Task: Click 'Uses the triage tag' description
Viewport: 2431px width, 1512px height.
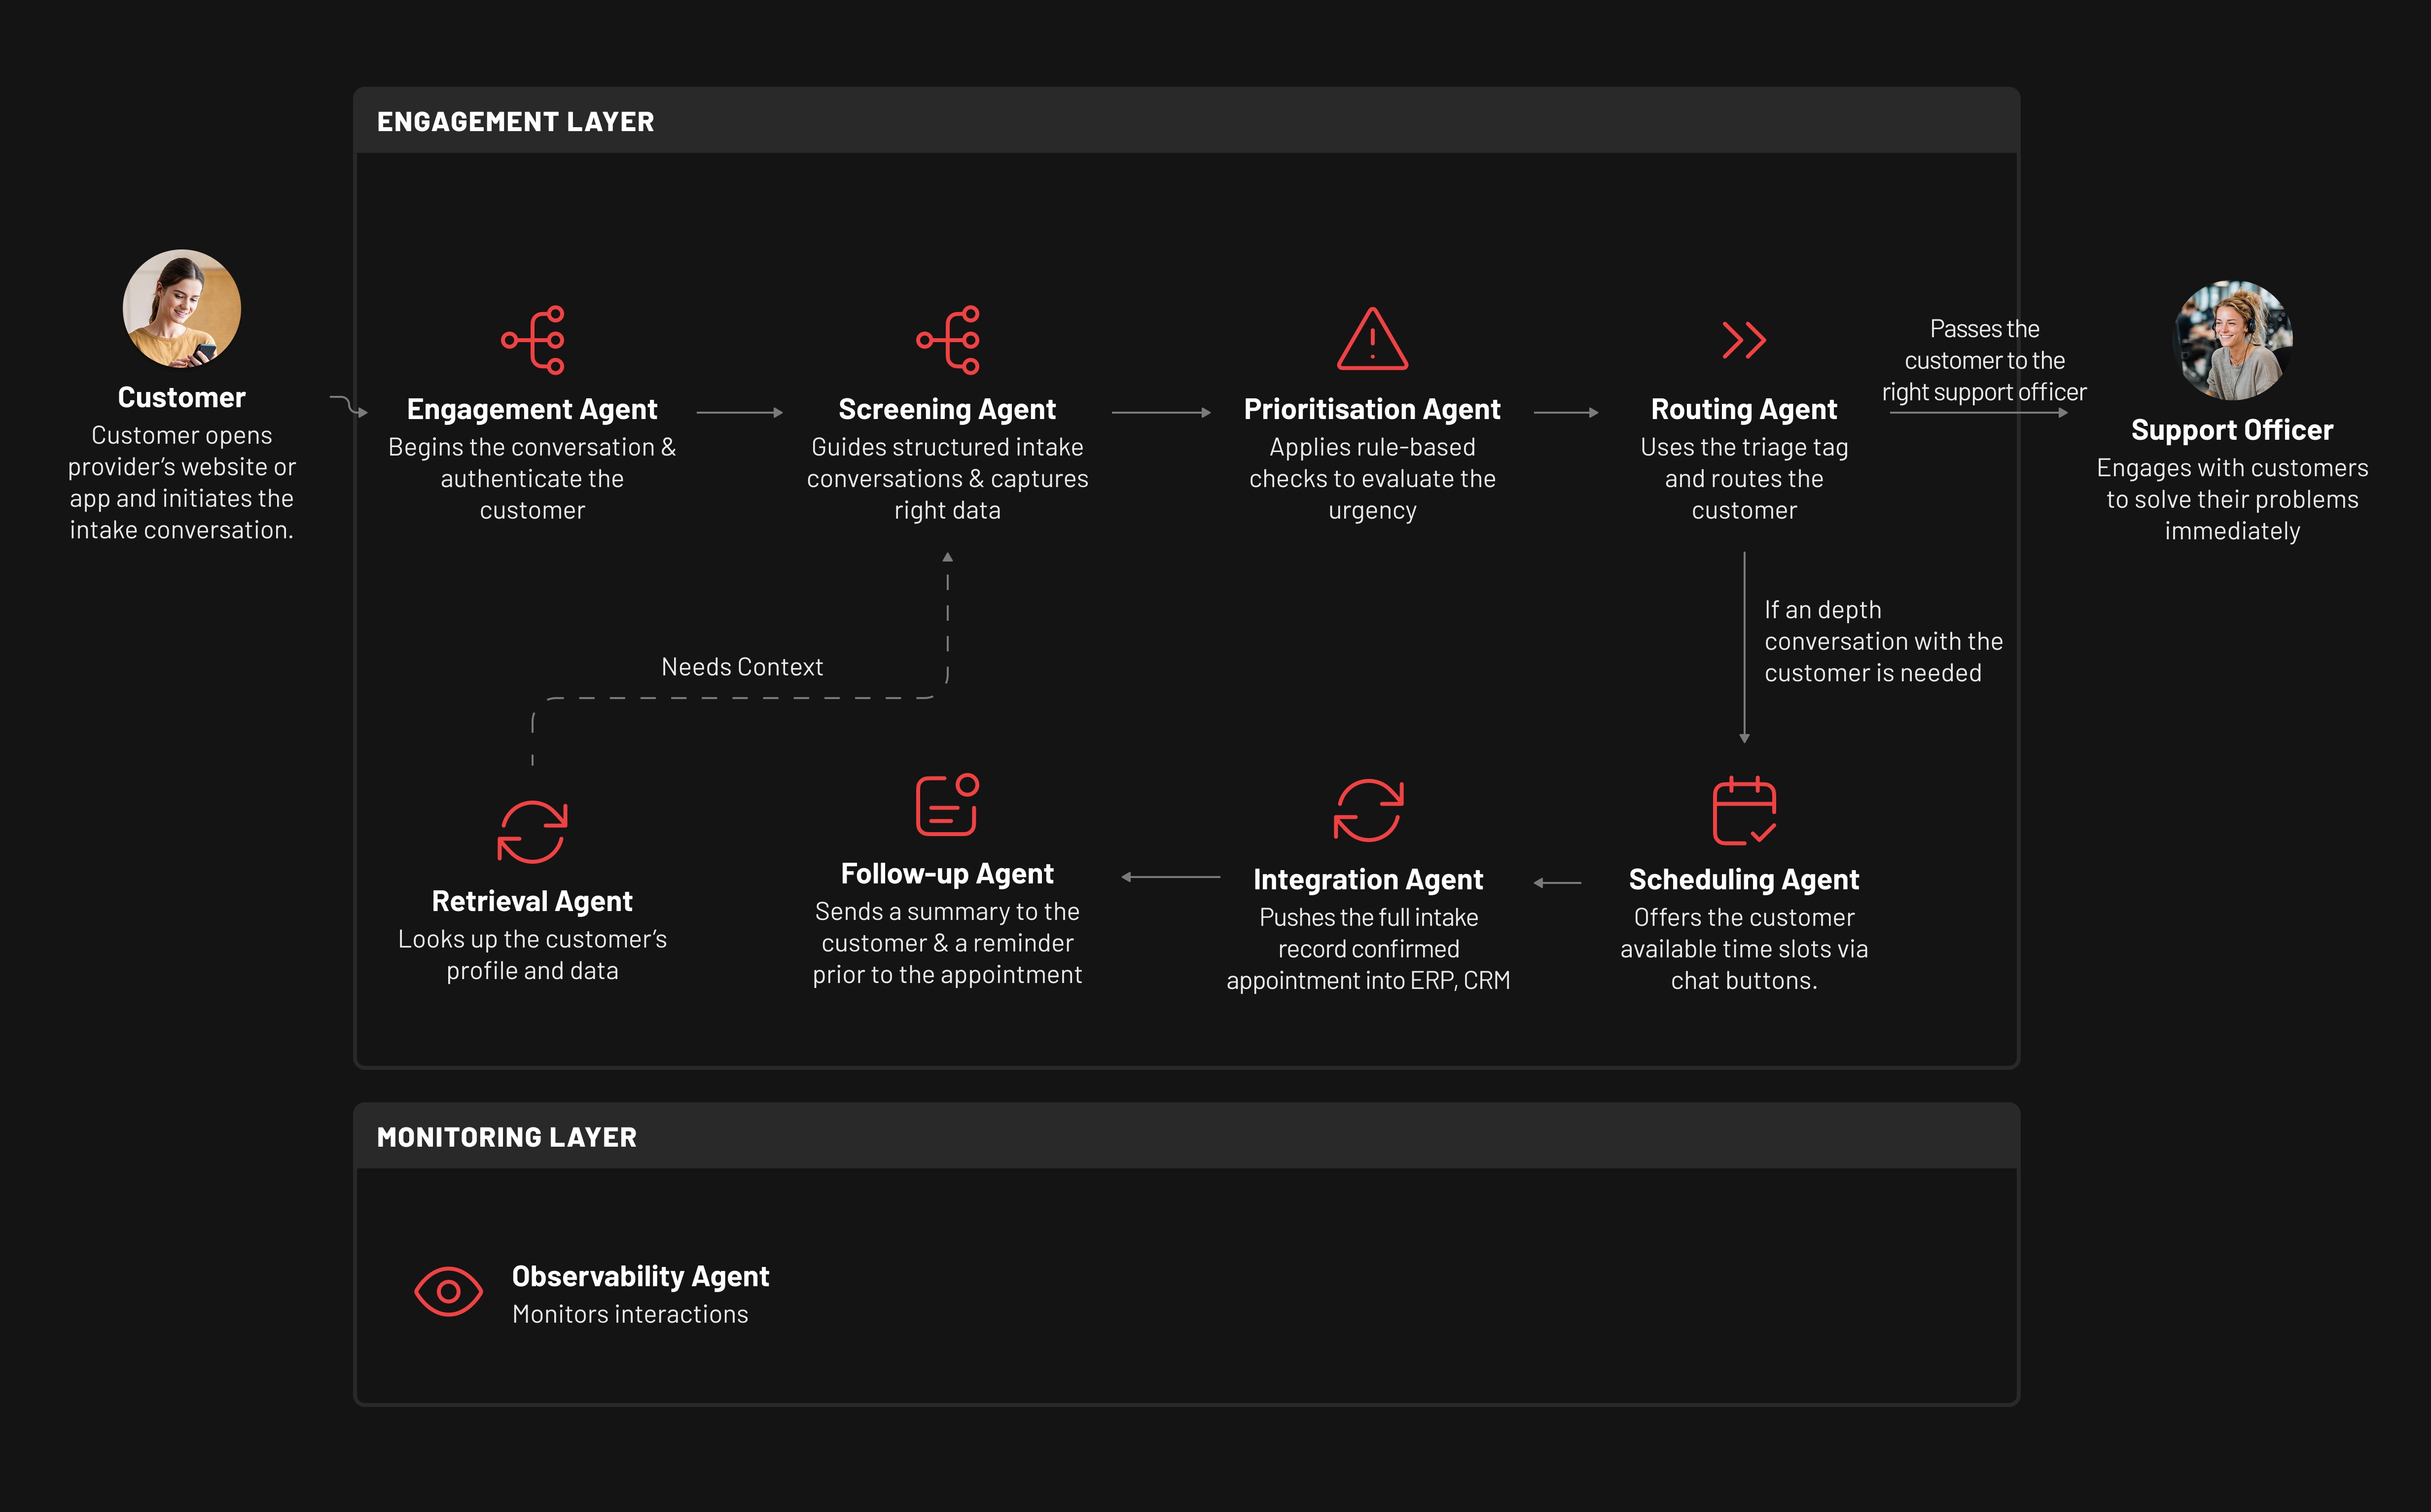Action: pyautogui.click(x=1744, y=478)
